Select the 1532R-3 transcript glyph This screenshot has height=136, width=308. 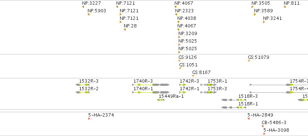click(x=83, y=85)
